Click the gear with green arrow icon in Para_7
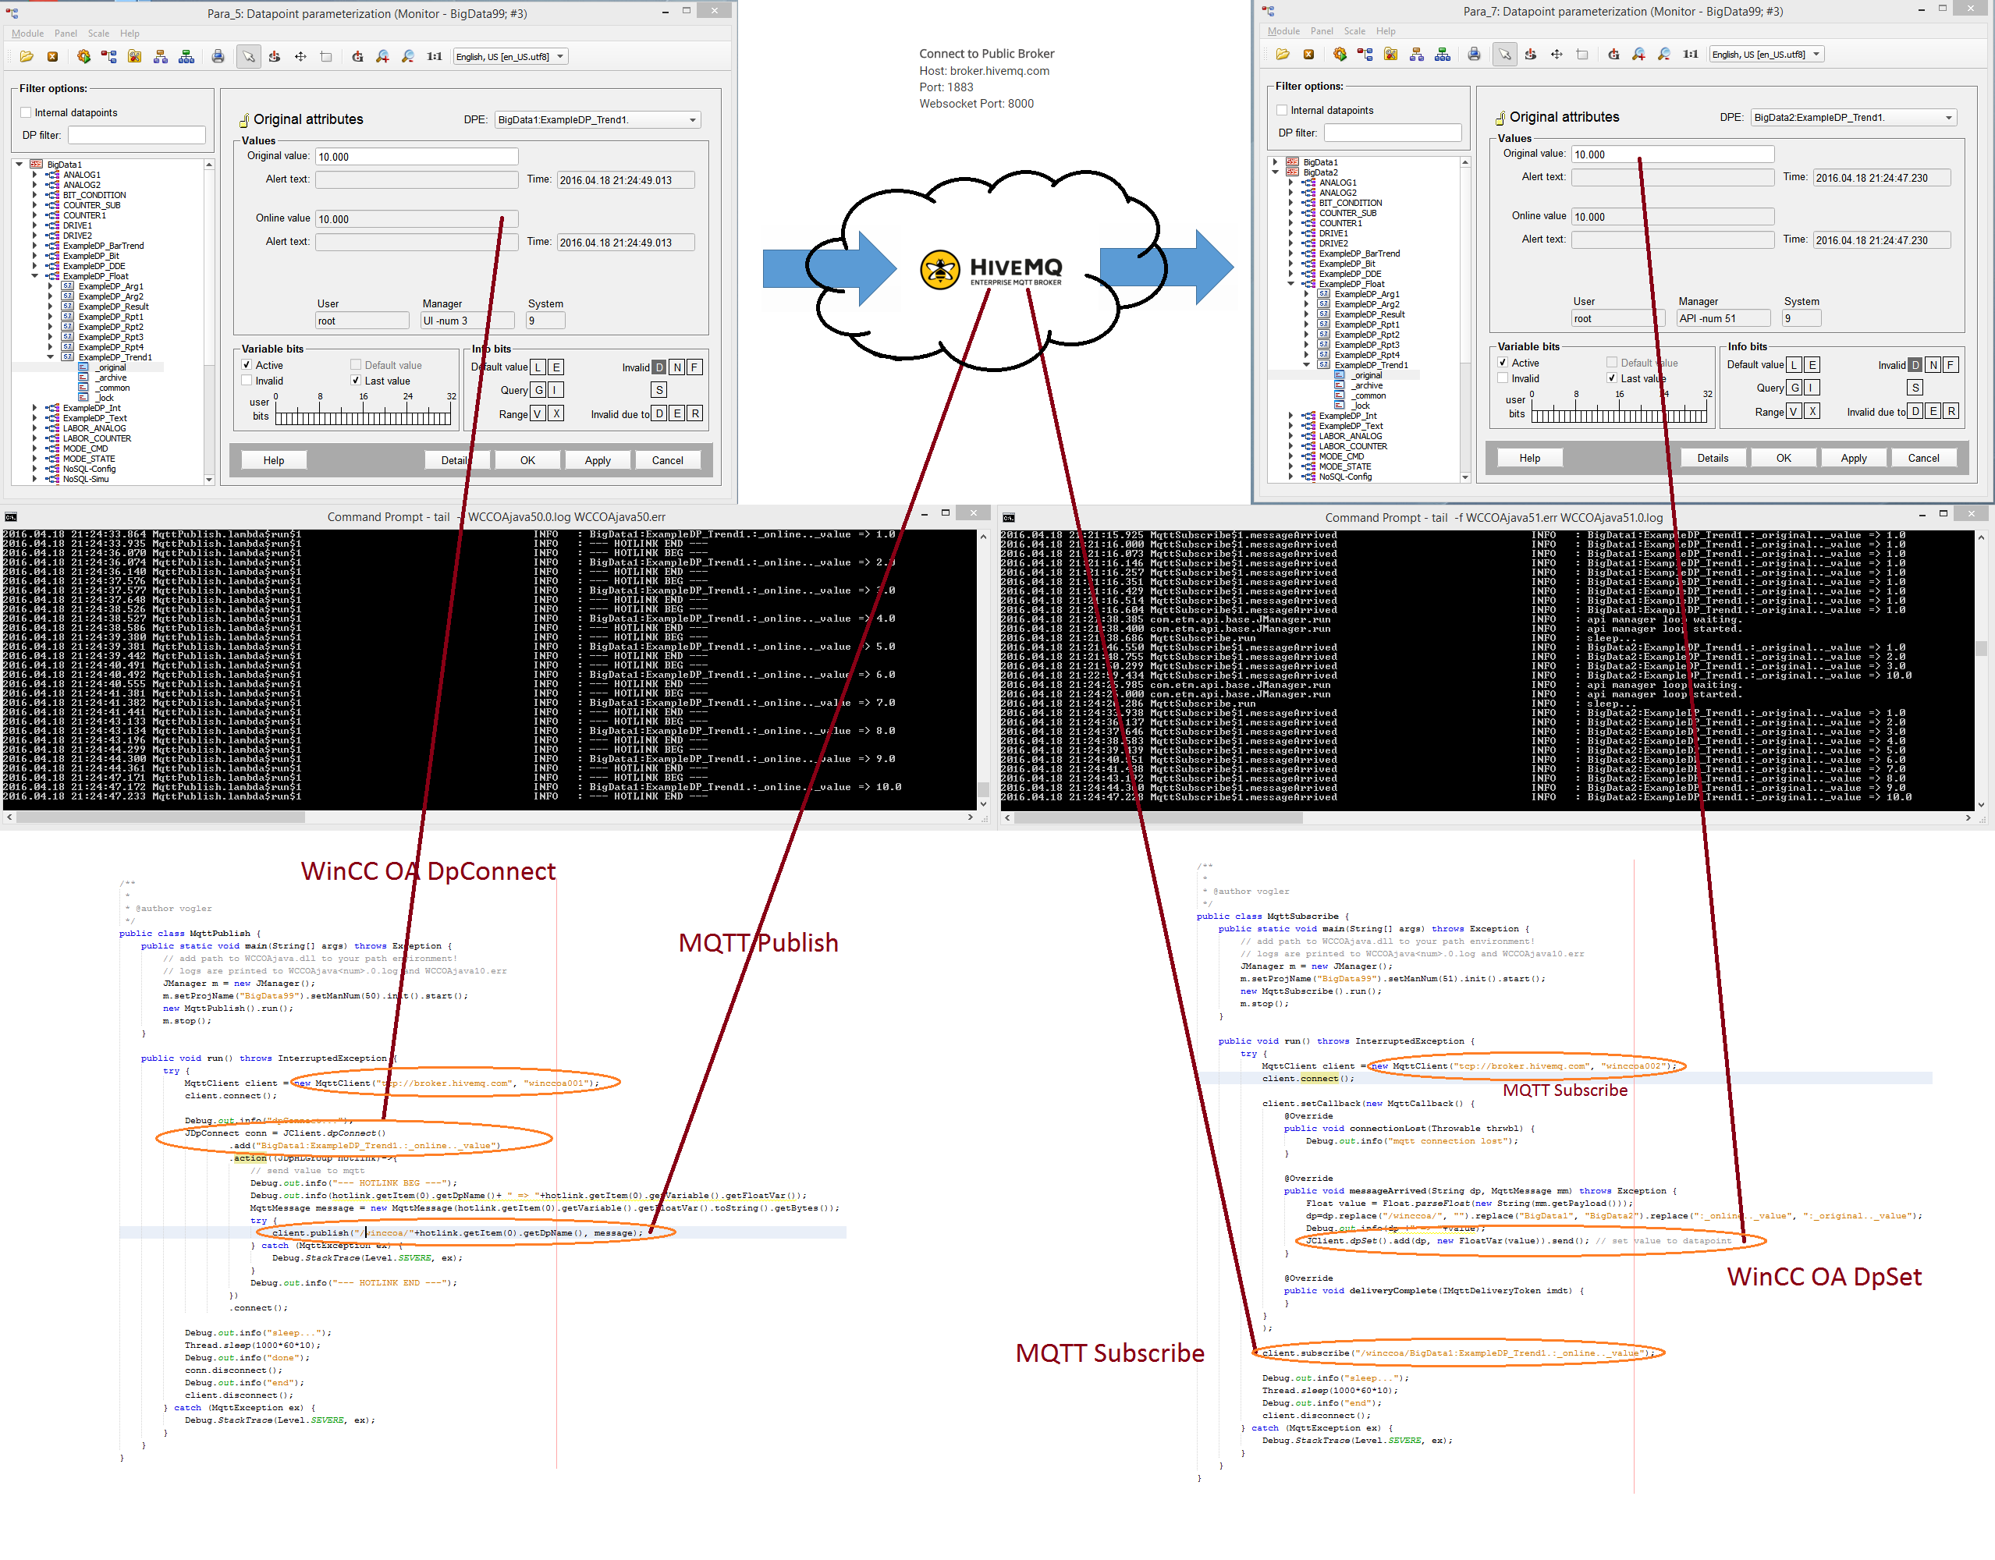Image resolution: width=1995 pixels, height=1560 pixels. [x=1339, y=55]
